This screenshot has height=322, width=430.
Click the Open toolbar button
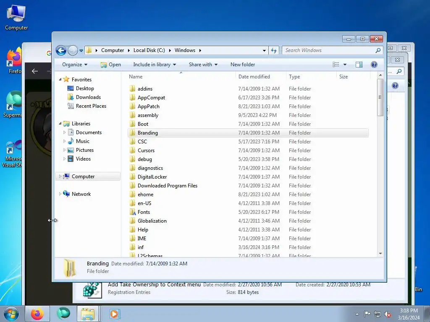pyautogui.click(x=110, y=65)
